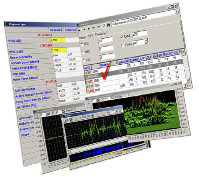Viewport: 199px width, 177px height.
Task: Click the save diskette icon in Сеанс window
Action: click(71, 120)
